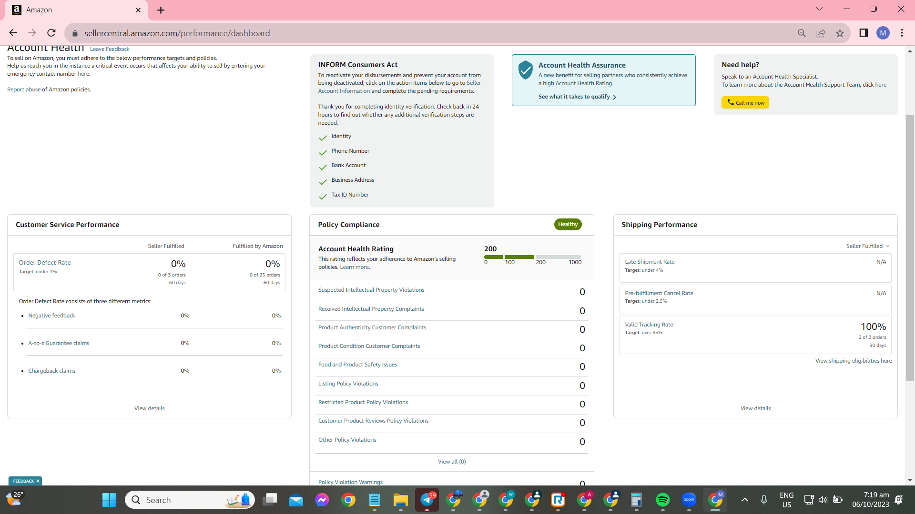Open Restricted Product Policy Violations
915x514 pixels.
click(363, 402)
